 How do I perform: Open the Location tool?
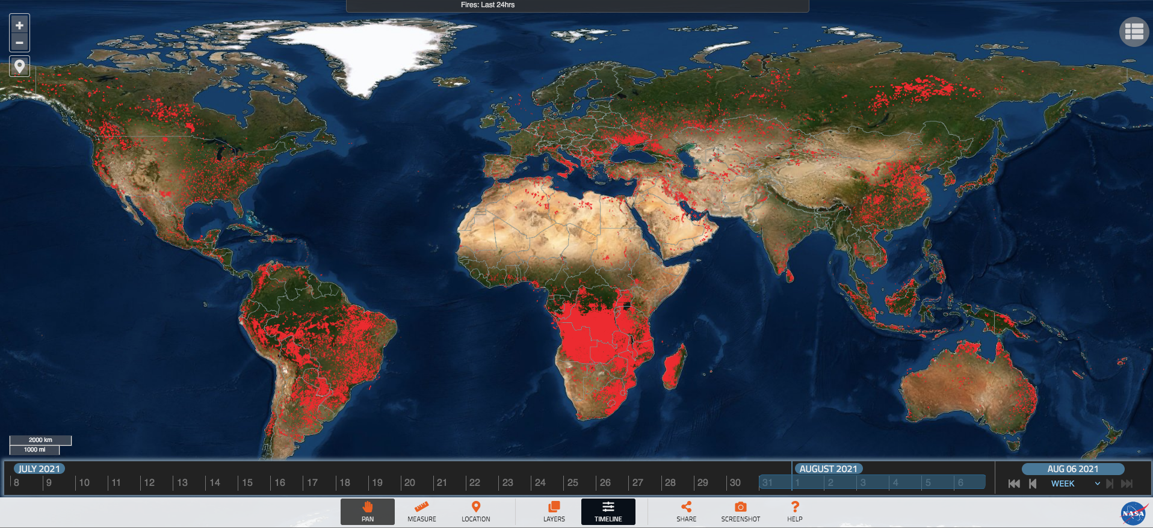pos(476,512)
